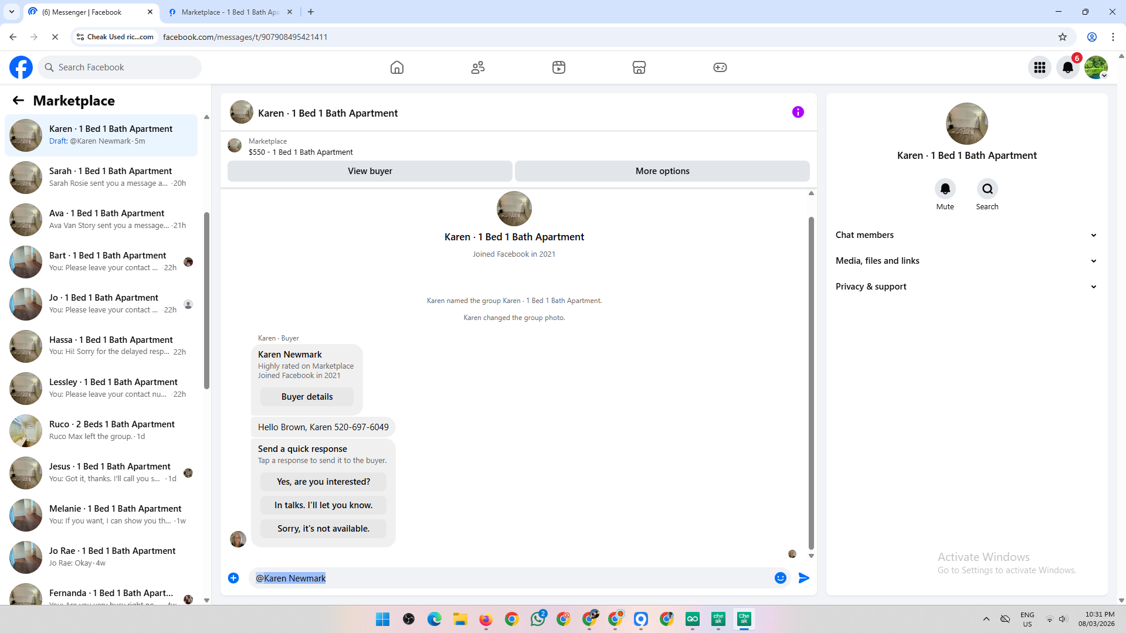Open the Facebook menu grid
Viewport: 1126px width, 633px height.
[x=1040, y=67]
